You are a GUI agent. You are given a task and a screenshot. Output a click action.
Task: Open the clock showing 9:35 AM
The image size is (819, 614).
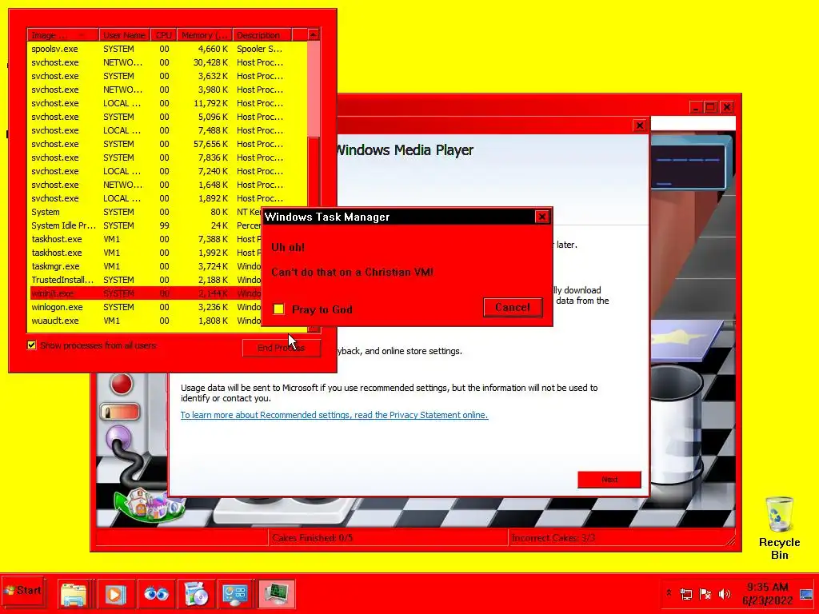click(767, 594)
